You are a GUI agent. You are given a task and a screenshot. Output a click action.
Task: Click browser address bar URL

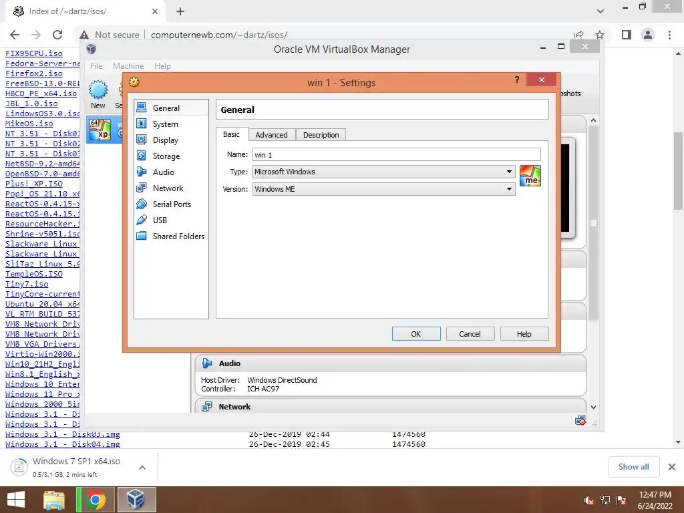pos(219,35)
